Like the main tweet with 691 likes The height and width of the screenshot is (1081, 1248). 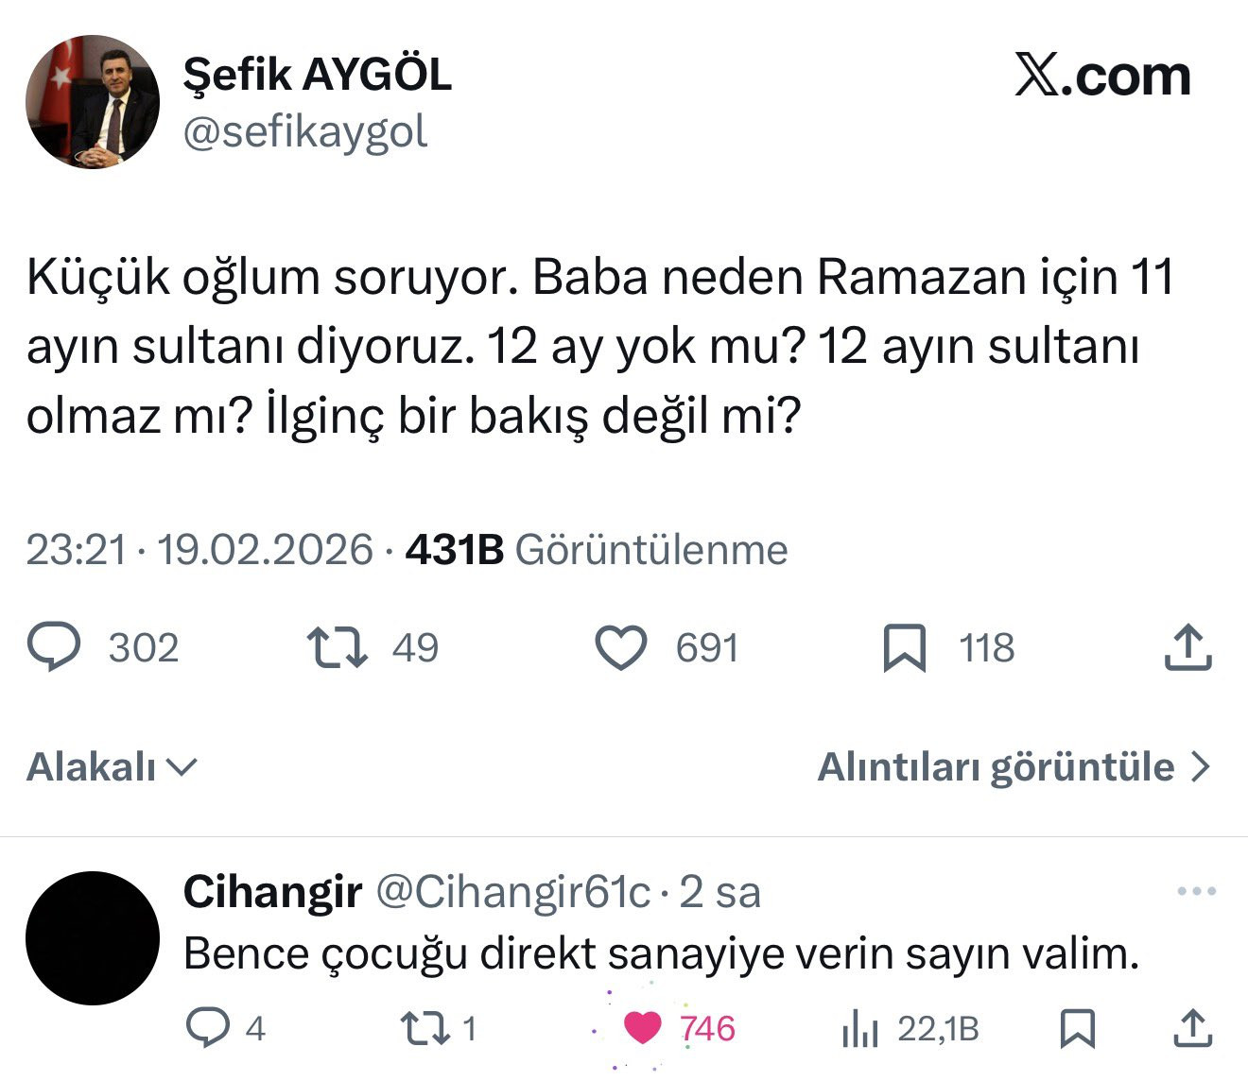(621, 648)
